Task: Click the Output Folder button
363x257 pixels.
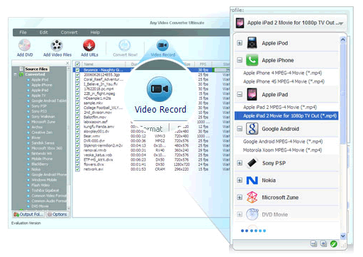Action: click(x=28, y=215)
